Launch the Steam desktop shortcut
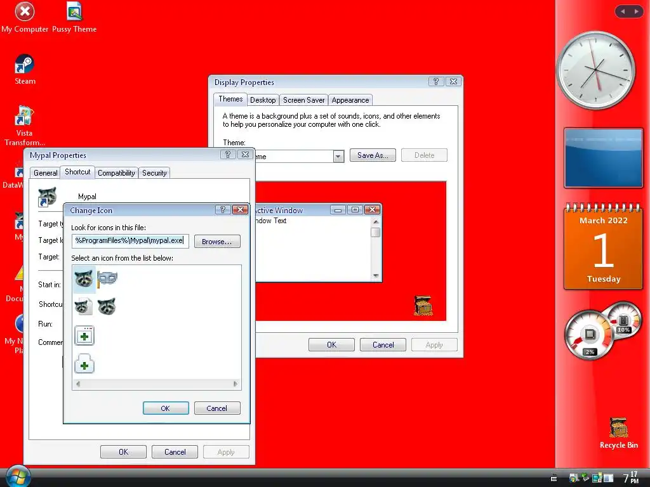The height and width of the screenshot is (487, 650). click(25, 70)
